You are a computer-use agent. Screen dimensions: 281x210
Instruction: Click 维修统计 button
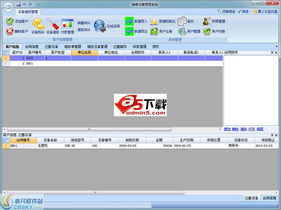(84, 30)
